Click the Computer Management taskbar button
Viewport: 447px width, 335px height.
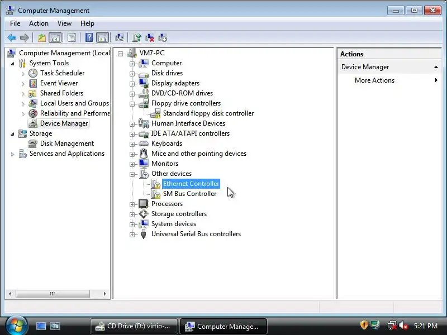(x=223, y=326)
